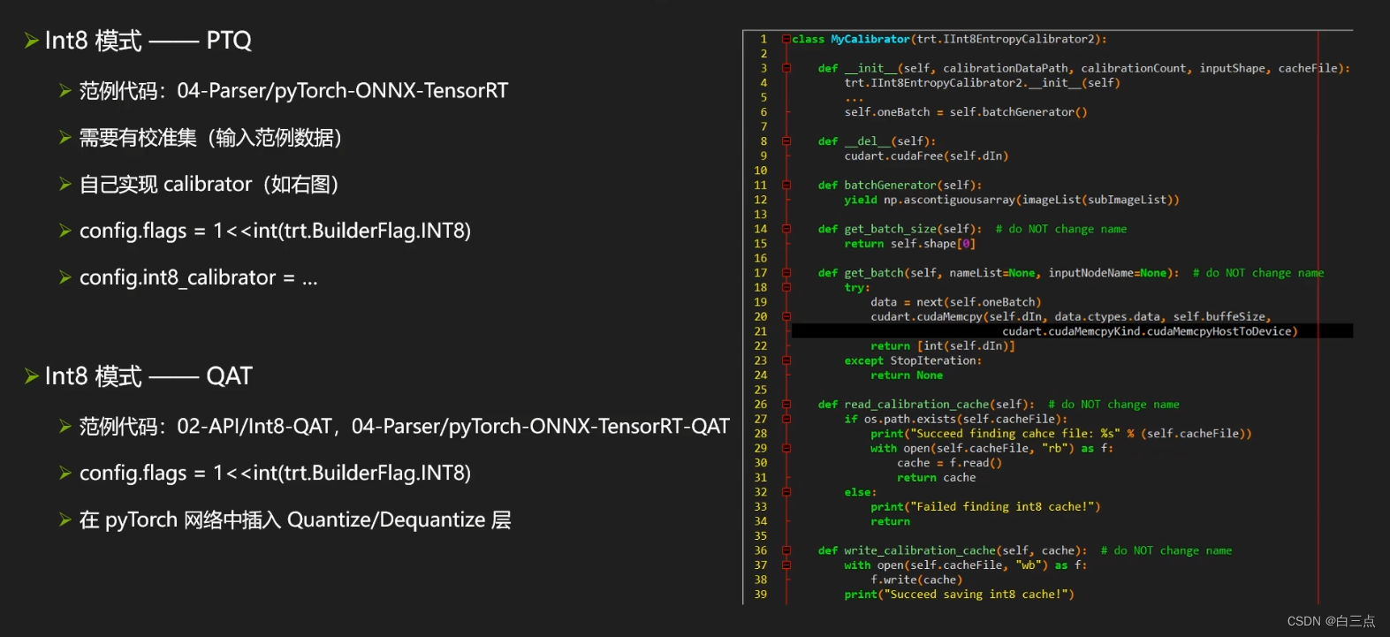Collapse the 'with open ... rb' fold marker

[x=786, y=448]
